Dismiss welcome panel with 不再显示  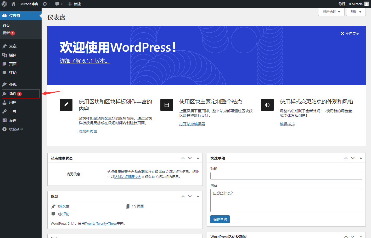(x=350, y=33)
